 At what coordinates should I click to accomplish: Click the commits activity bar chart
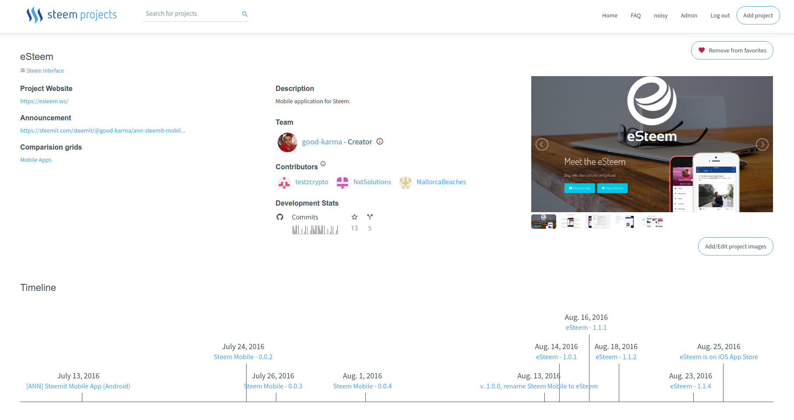pos(315,230)
